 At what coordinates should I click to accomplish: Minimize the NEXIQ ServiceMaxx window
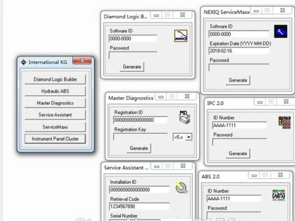256,10
